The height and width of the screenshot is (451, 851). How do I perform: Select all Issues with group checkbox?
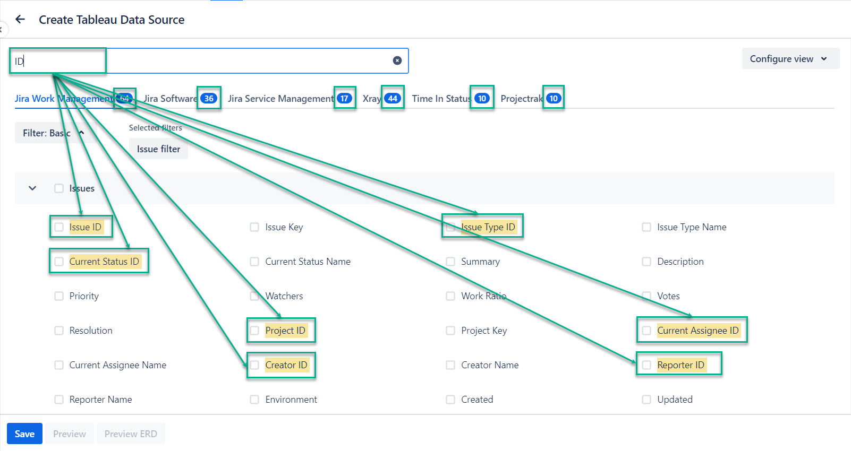point(59,188)
